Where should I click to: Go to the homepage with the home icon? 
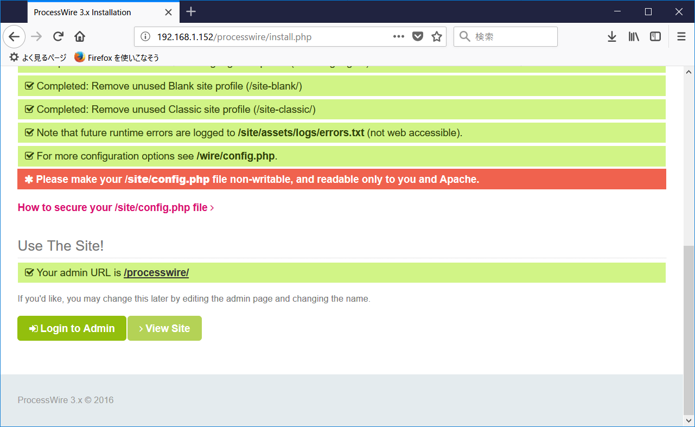[79, 36]
